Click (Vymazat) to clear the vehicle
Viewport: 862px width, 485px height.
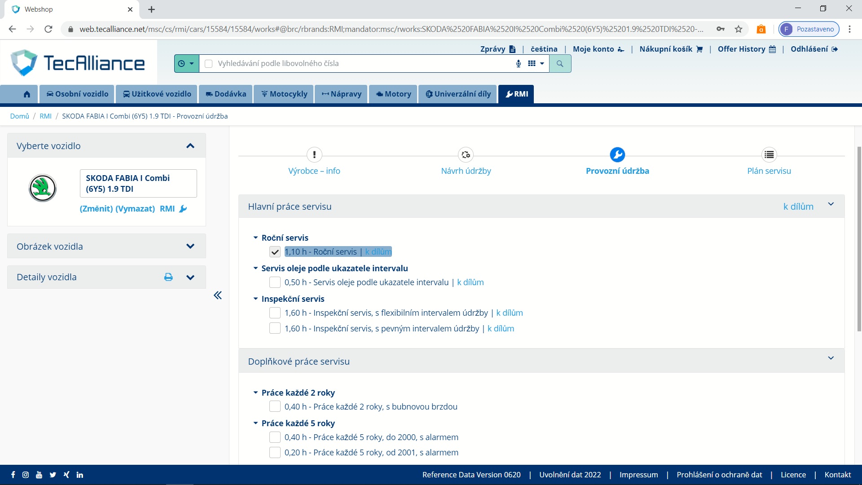pos(135,209)
